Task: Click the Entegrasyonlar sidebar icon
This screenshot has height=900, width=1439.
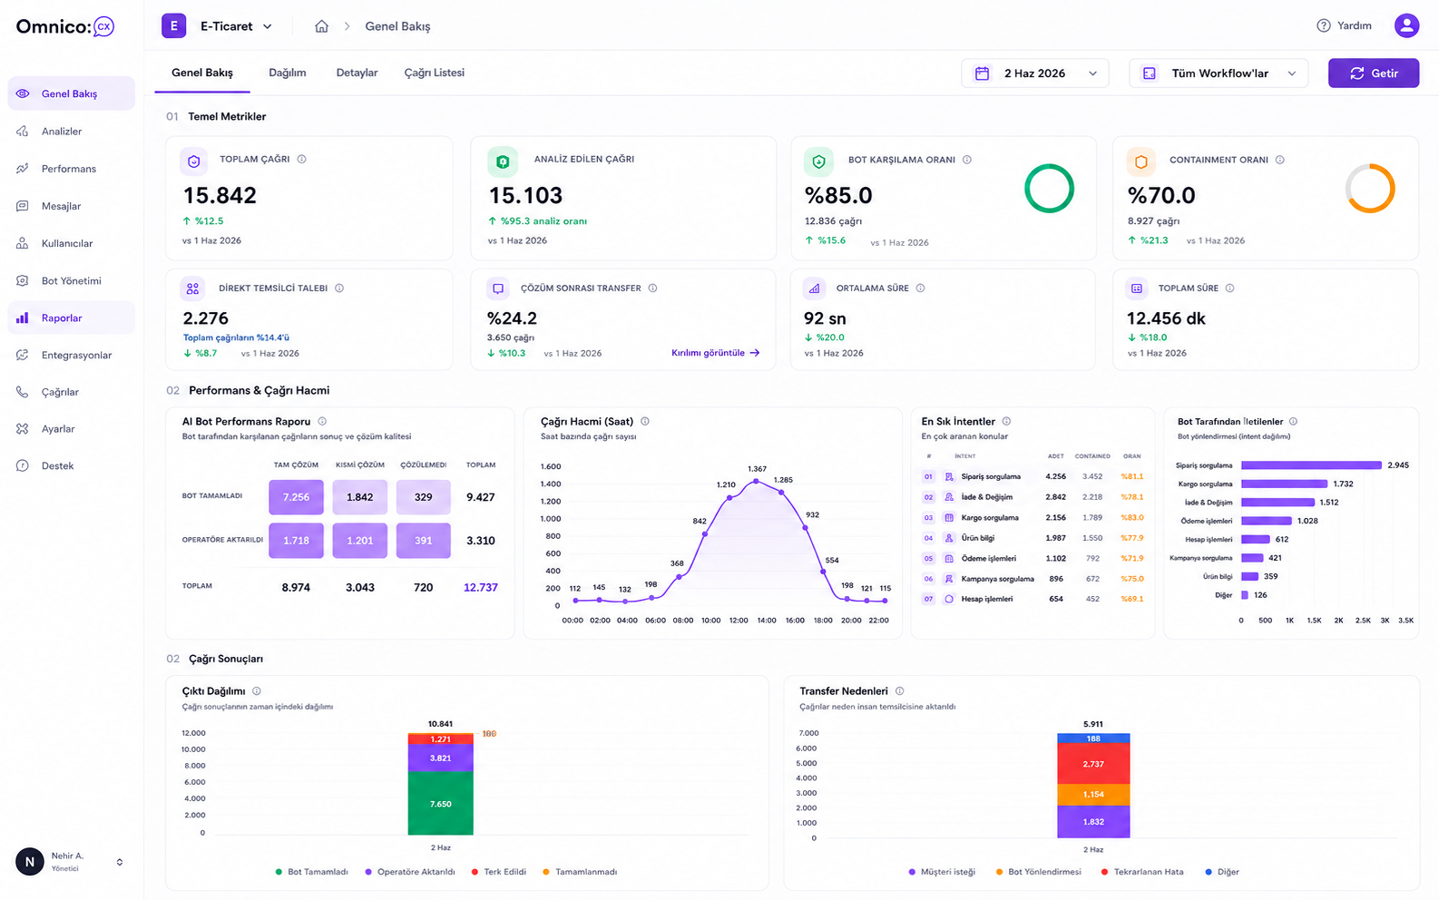Action: point(23,355)
